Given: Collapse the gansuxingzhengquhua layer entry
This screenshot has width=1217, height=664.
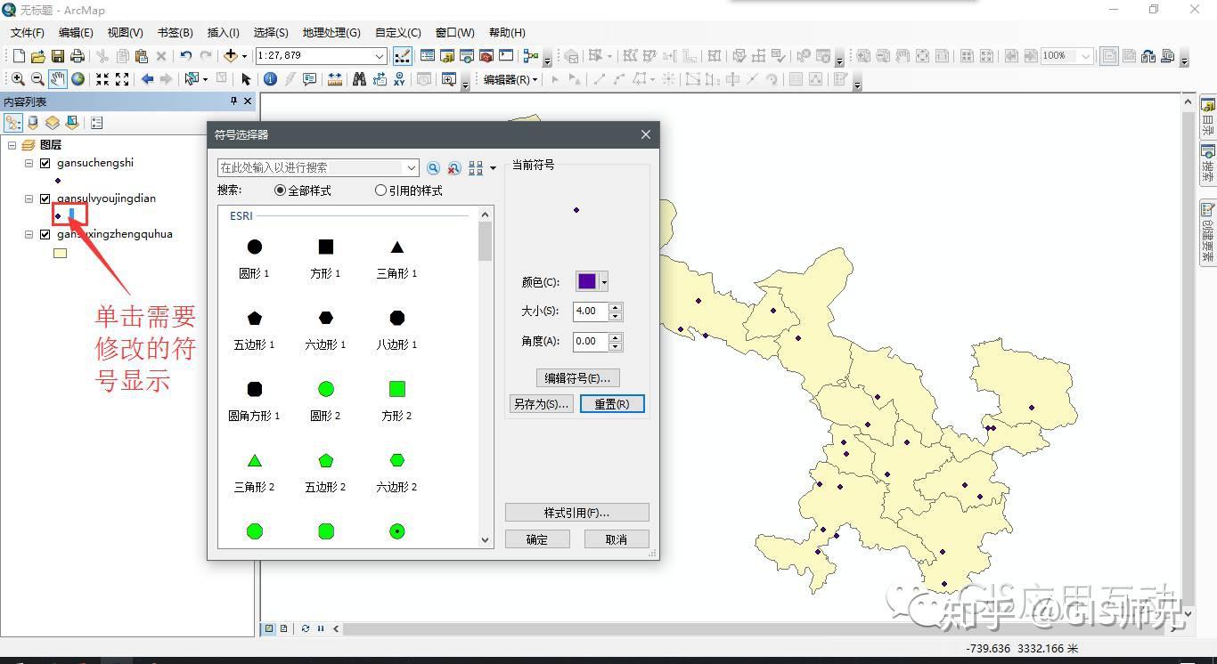Looking at the screenshot, I should point(28,234).
